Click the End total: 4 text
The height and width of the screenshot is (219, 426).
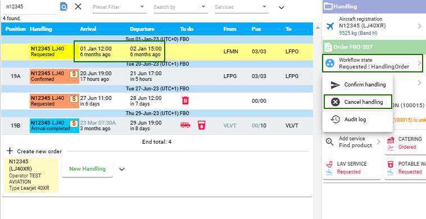pyautogui.click(x=157, y=142)
